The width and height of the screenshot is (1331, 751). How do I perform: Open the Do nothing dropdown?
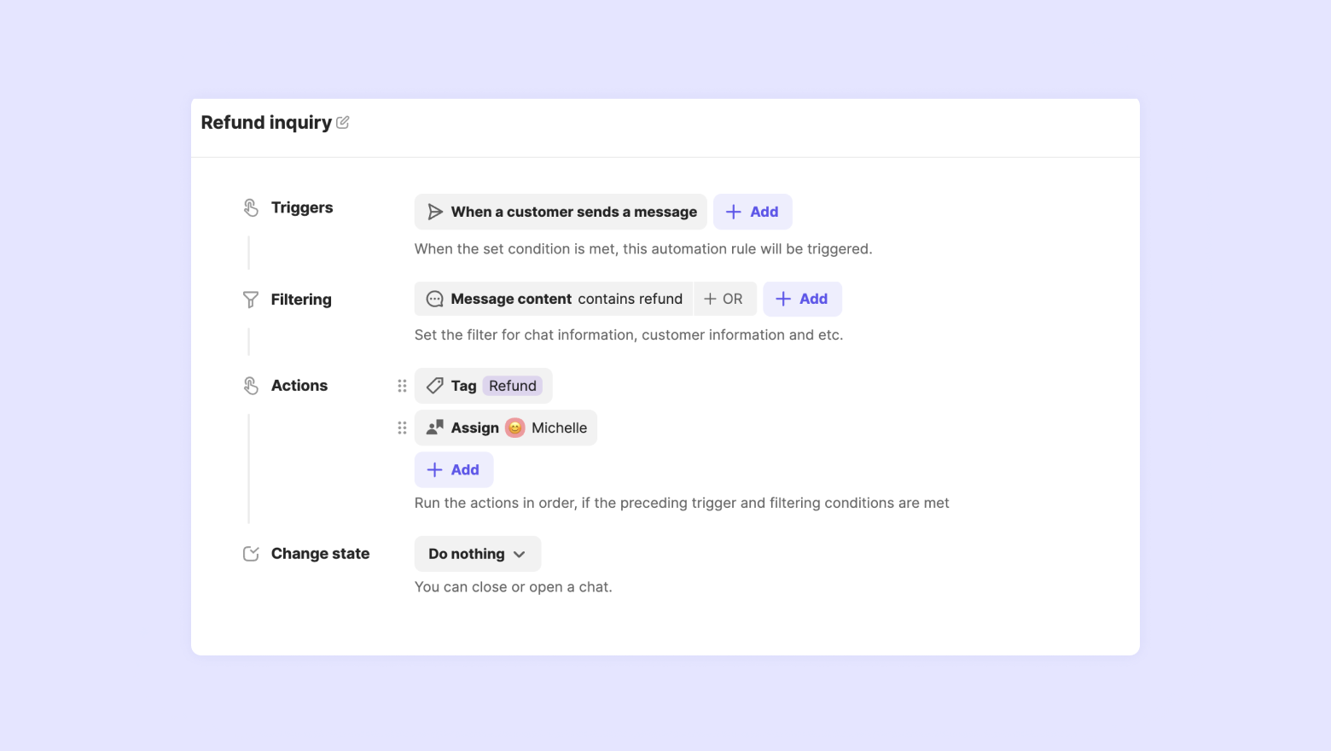click(x=478, y=554)
